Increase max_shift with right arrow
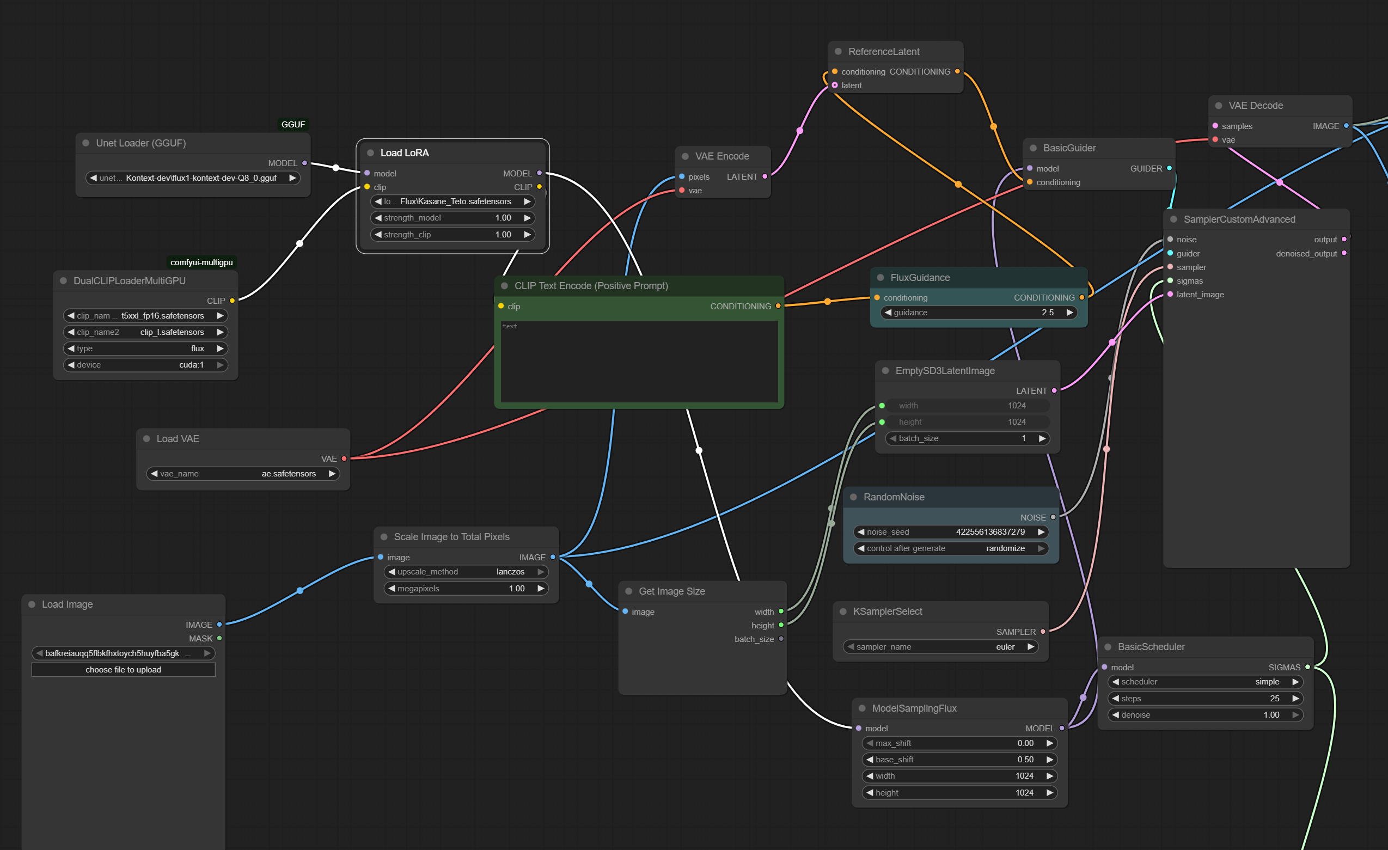This screenshot has height=850, width=1388. [x=1049, y=743]
